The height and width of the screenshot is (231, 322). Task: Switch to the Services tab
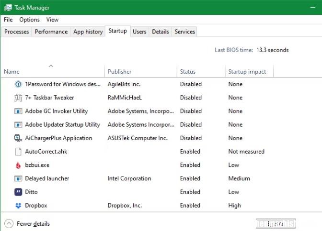tap(185, 32)
